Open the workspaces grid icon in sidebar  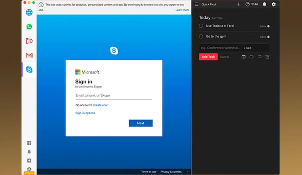click(x=29, y=143)
